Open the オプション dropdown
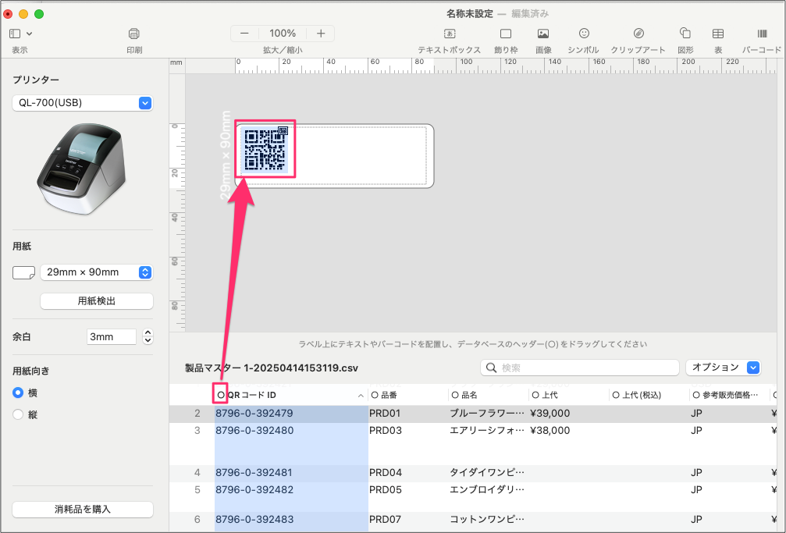Viewport: 786px width, 533px height. pyautogui.click(x=723, y=367)
